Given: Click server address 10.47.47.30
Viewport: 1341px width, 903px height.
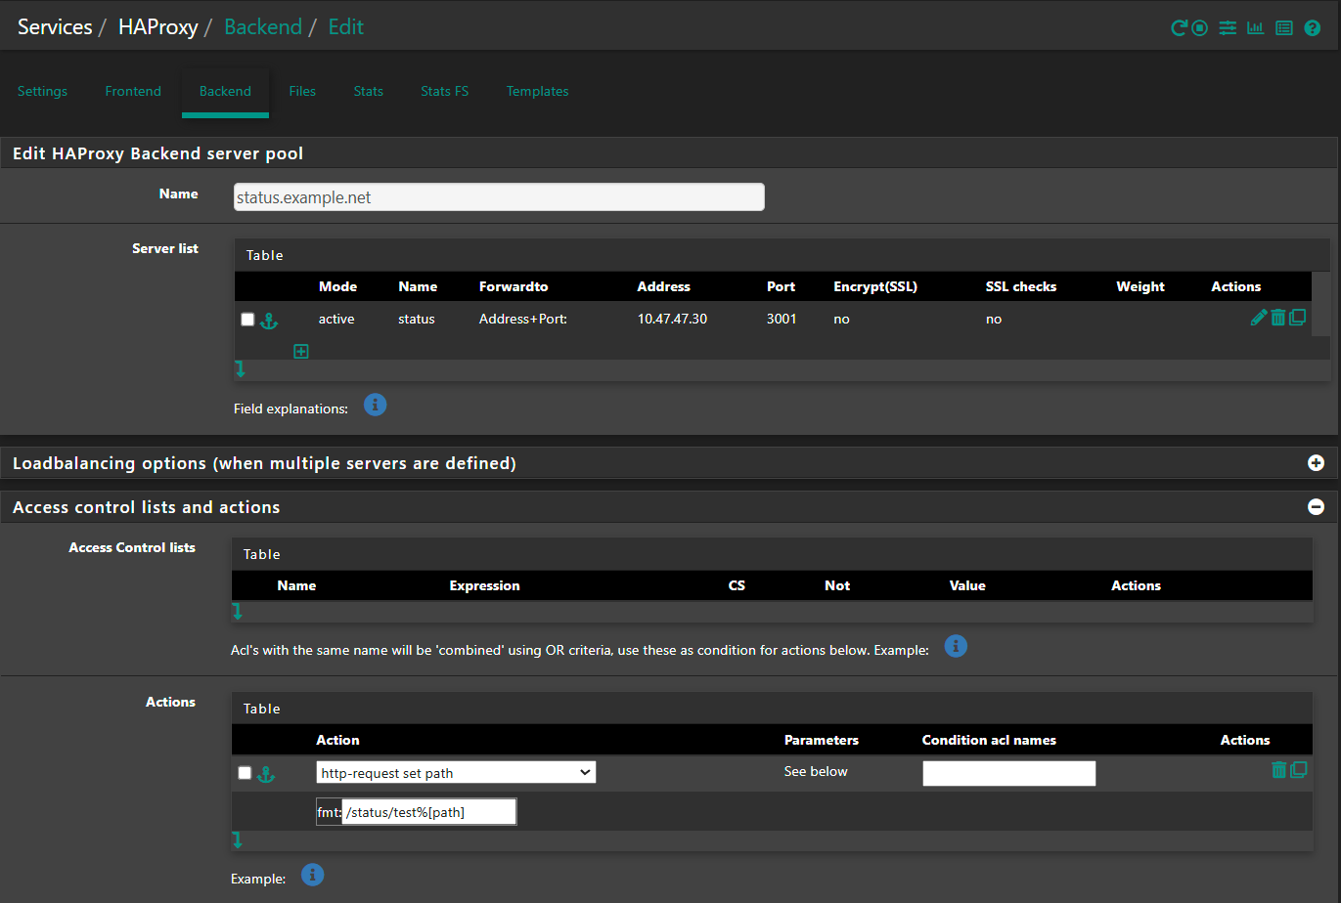Looking at the screenshot, I should pos(672,319).
